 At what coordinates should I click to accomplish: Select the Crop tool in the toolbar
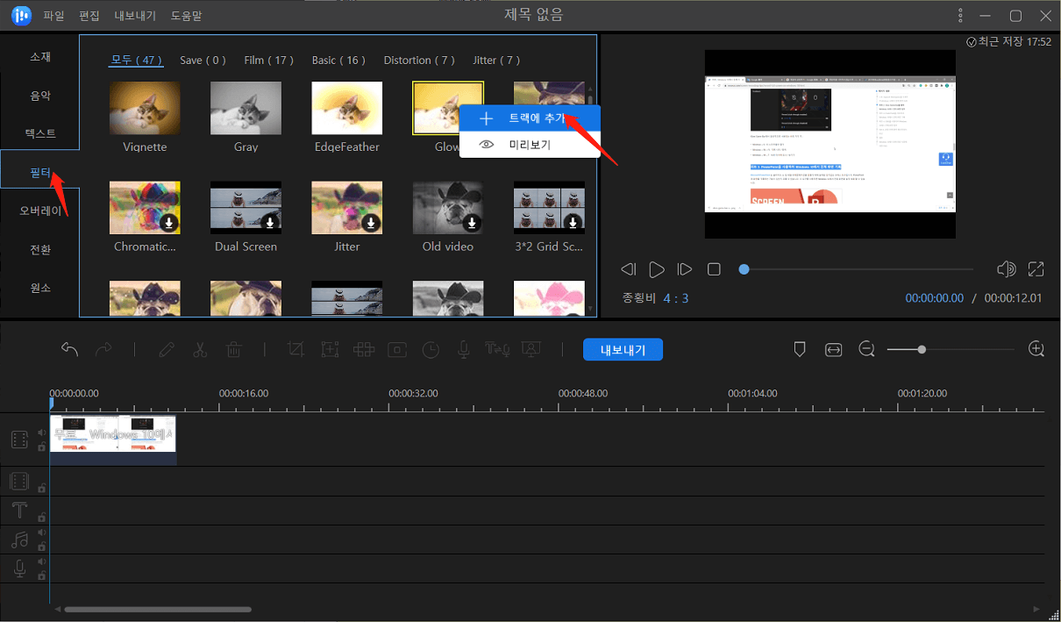point(296,349)
